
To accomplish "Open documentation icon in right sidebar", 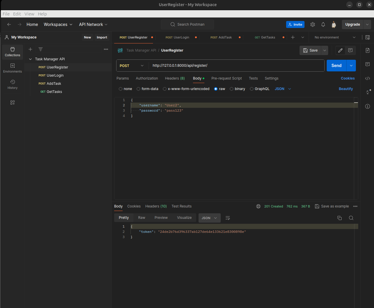I will tap(368, 50).
